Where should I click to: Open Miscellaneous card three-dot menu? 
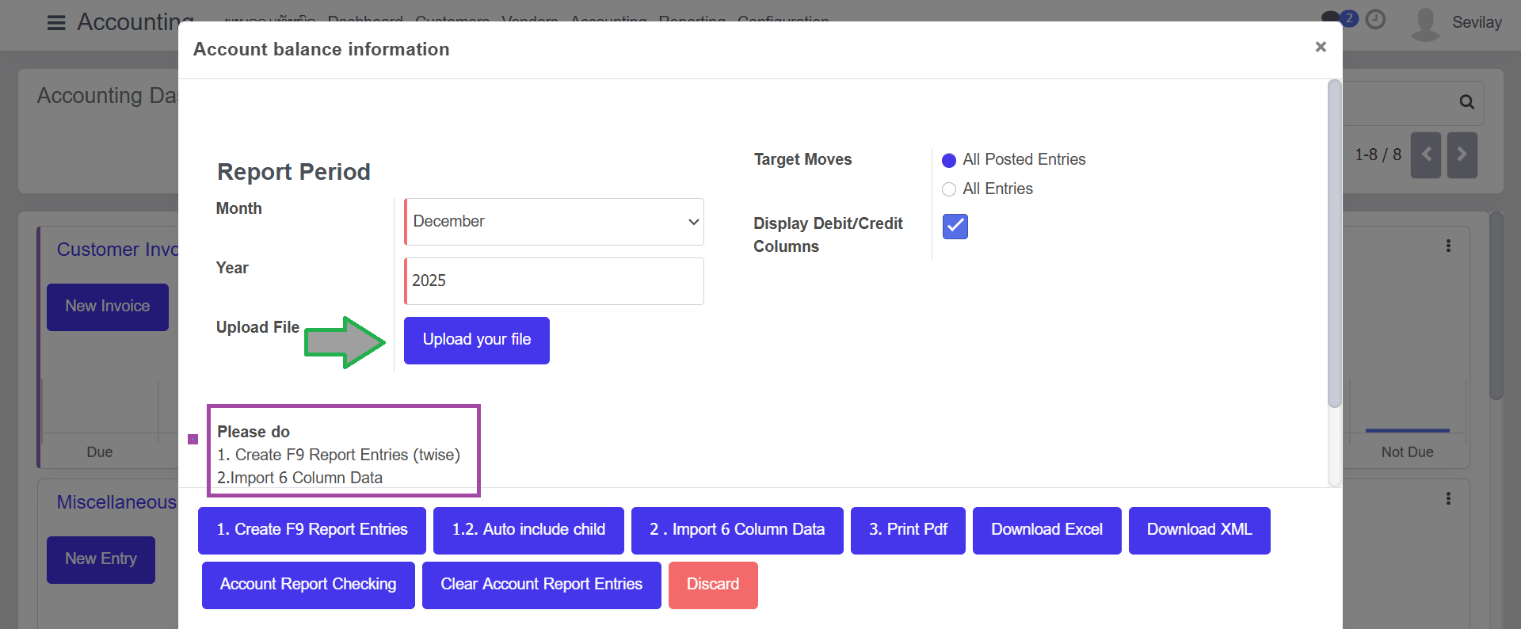click(x=1448, y=498)
